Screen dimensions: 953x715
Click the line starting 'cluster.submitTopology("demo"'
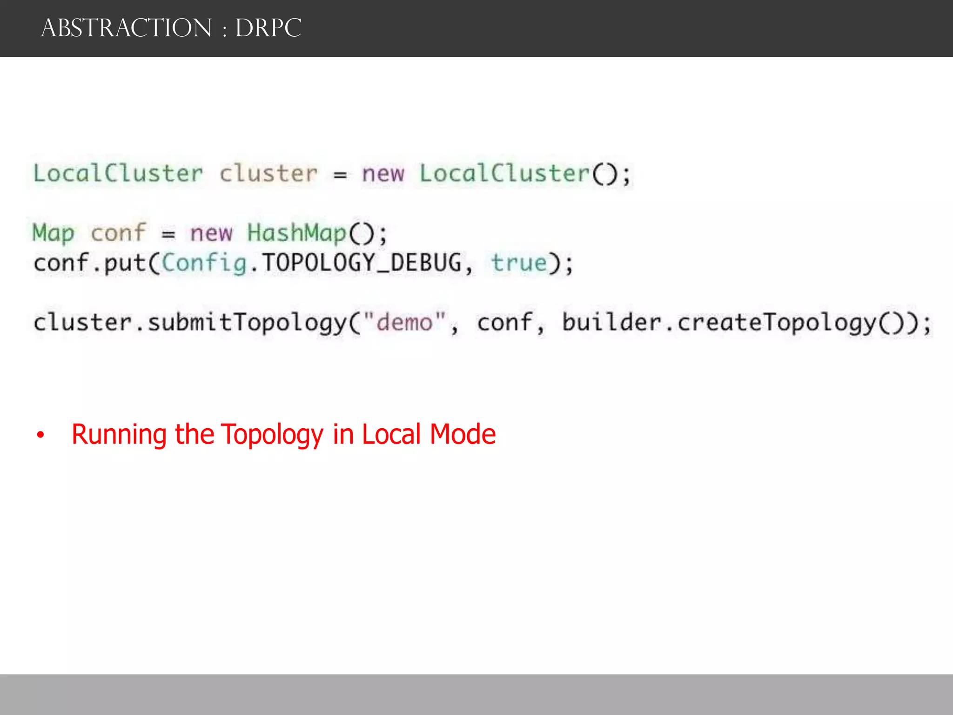(483, 323)
